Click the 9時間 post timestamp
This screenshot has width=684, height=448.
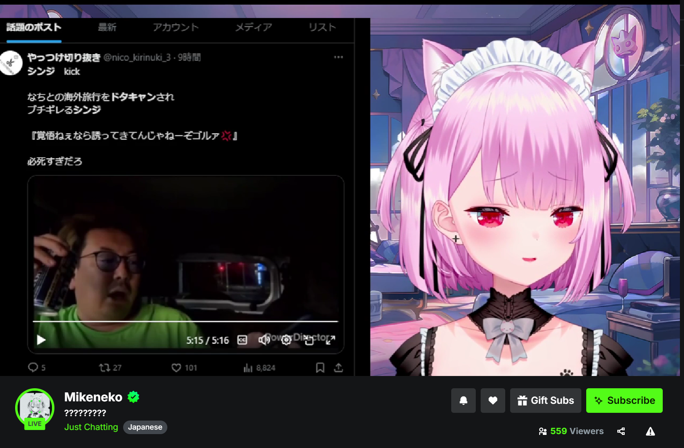pyautogui.click(x=189, y=57)
